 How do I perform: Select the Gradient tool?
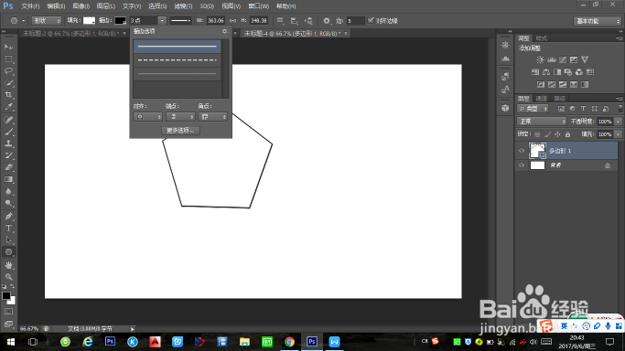[x=8, y=179]
